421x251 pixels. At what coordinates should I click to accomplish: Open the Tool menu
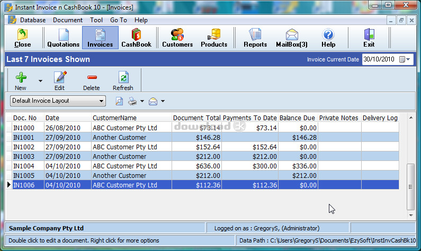coord(96,20)
